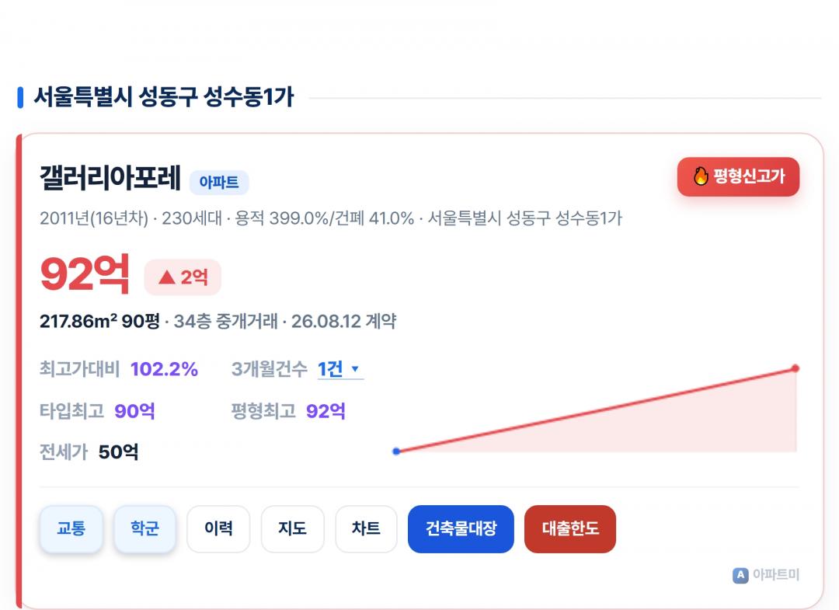Open the 학군 tab
The height and width of the screenshot is (610, 839).
click(x=144, y=528)
